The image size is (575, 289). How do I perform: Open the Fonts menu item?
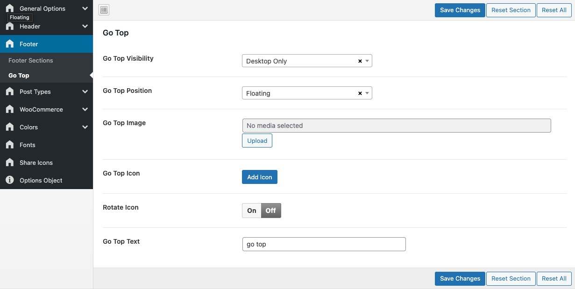[x=47, y=145]
